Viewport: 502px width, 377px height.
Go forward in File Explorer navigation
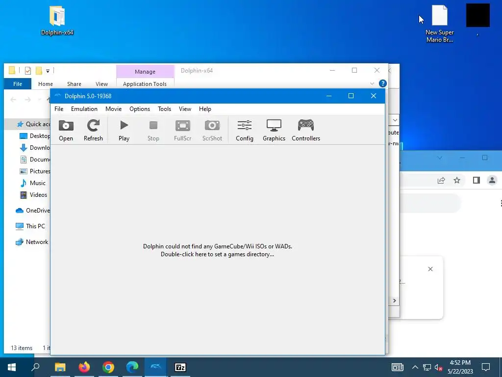(x=28, y=100)
